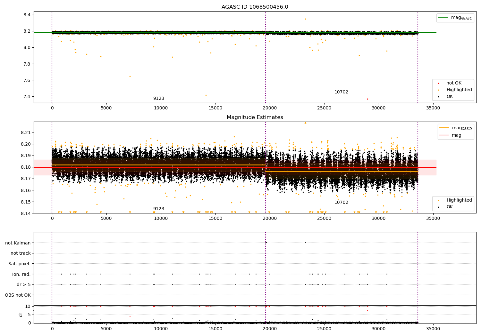Screen dimensions: 481x336
Task: Click the green mag AGASC legend line
Action: point(443,18)
